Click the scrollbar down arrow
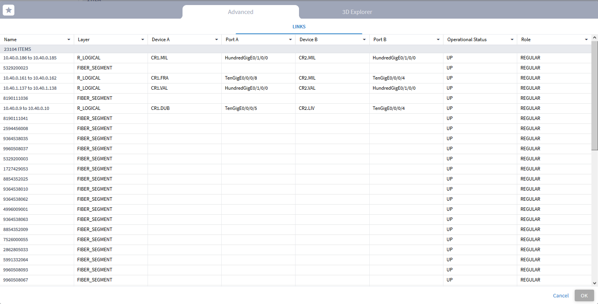Screen dimensions: 598x304 coord(595,283)
